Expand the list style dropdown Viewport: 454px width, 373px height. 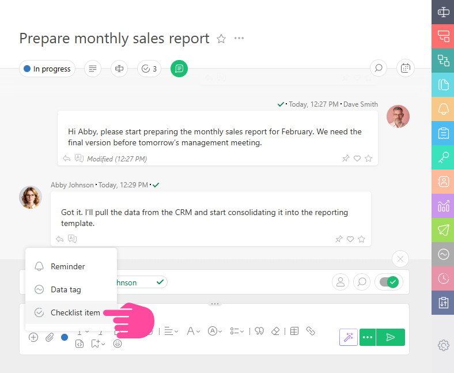(236, 331)
